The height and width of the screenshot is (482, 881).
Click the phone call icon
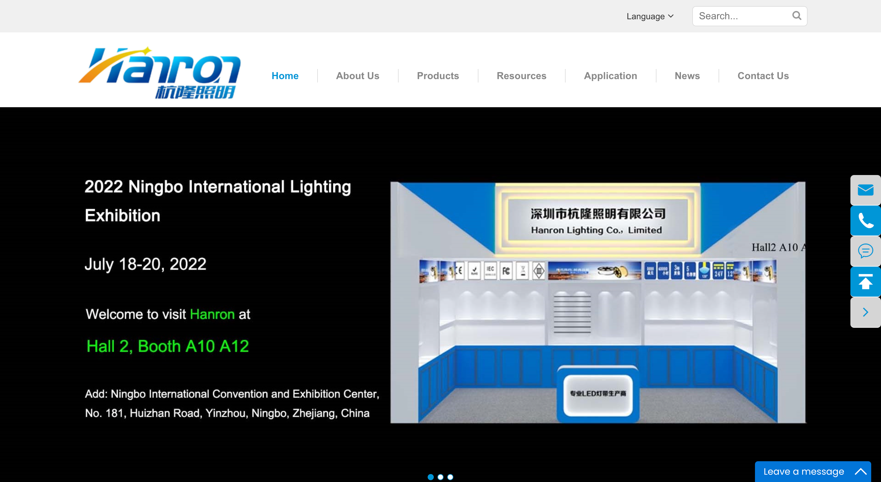[866, 220]
